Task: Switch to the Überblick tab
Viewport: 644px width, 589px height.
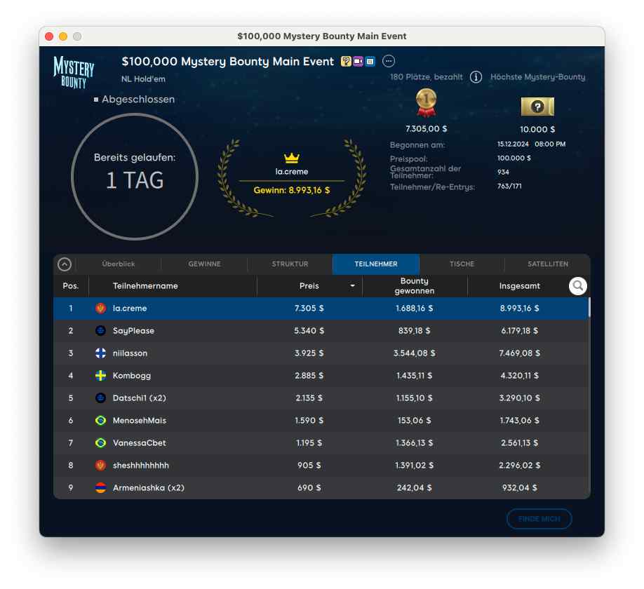Action: 119,264
